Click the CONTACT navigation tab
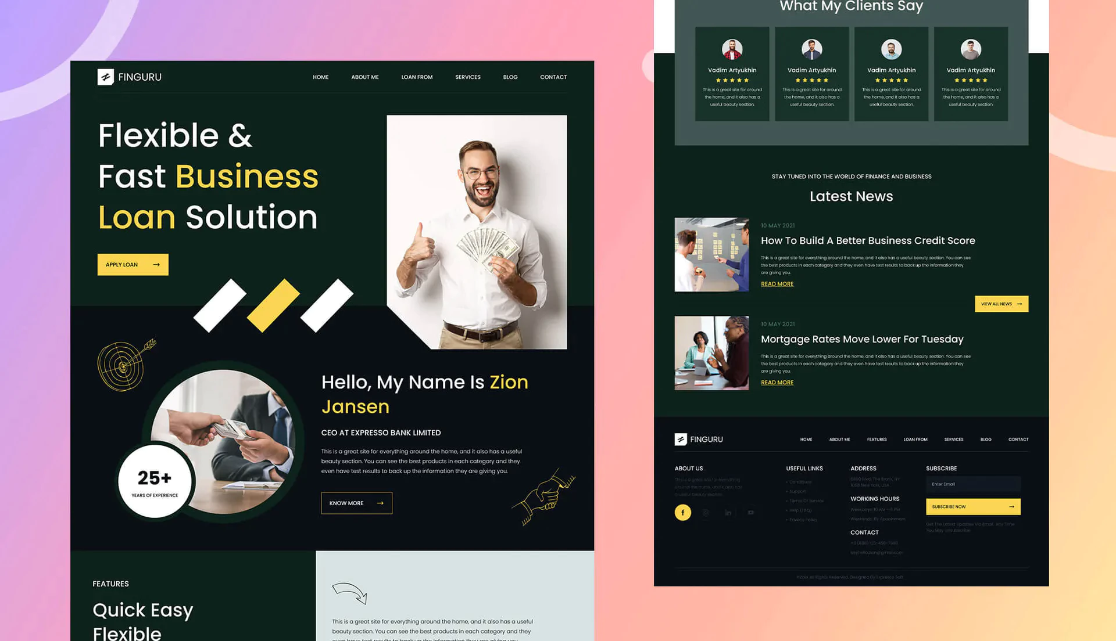The height and width of the screenshot is (641, 1116). pos(553,77)
